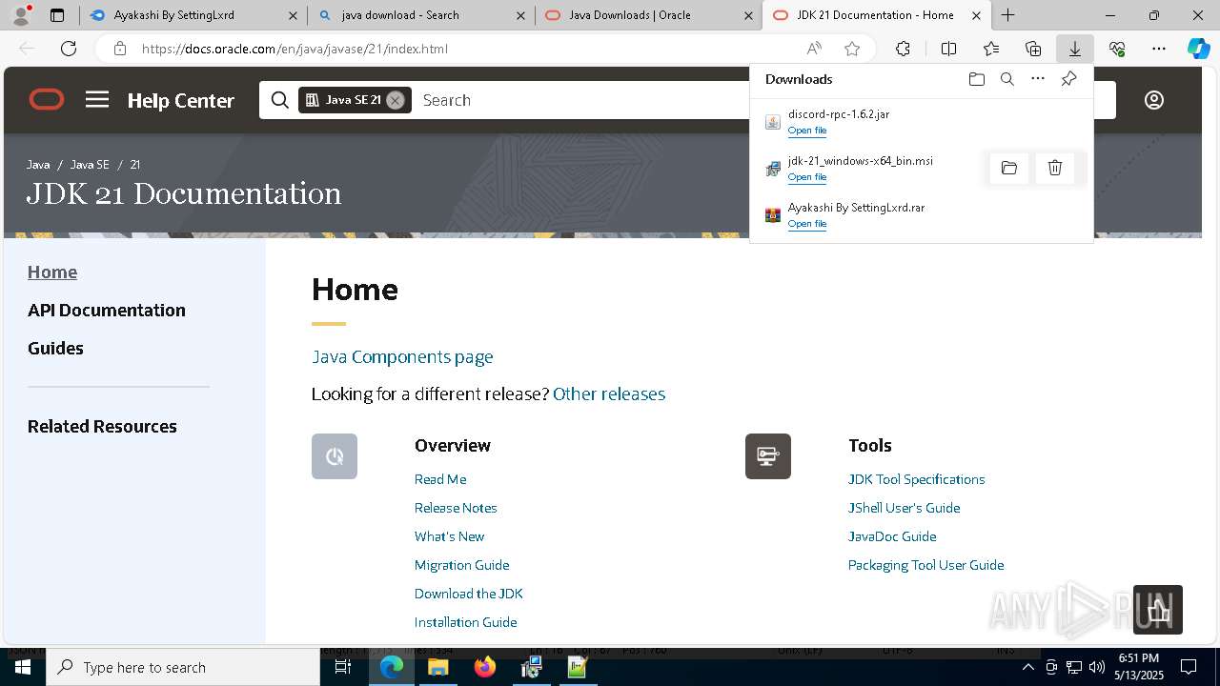Open Task View on the taskbar
1220x686 pixels.
(x=343, y=667)
